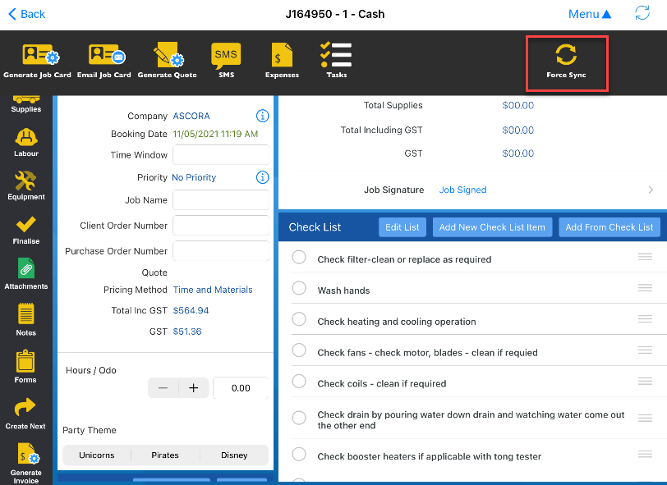Viewport: 667px width, 485px height.
Task: Open the Pricing Method Time and Materials selector
Action: (213, 290)
